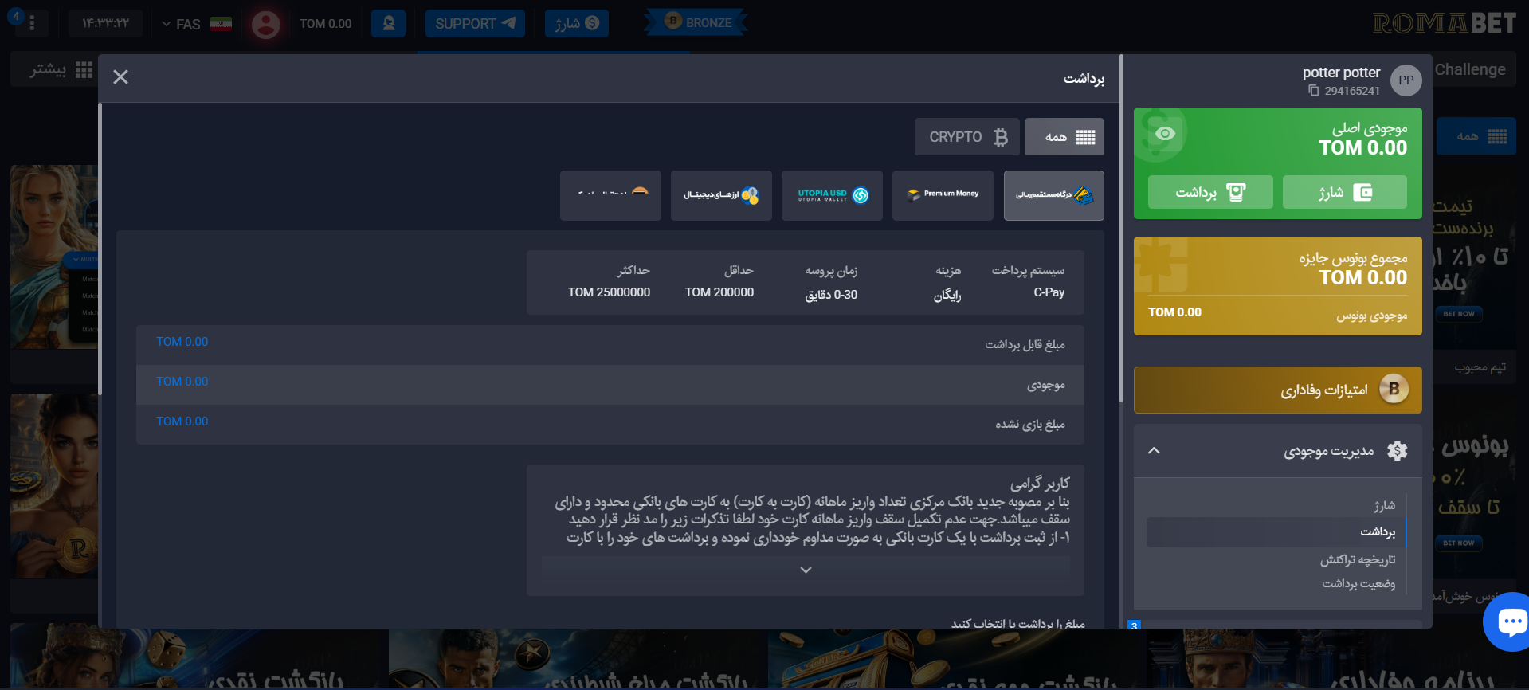Open the امتیازات وفاداری loyalty panel
The height and width of the screenshot is (690, 1529).
[1277, 390]
